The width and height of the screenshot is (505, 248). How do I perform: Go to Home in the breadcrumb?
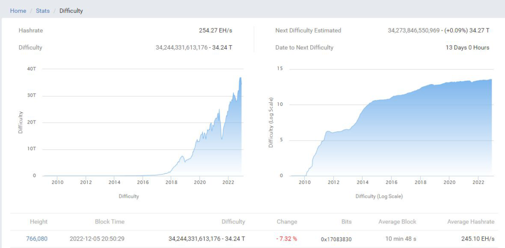[x=18, y=11]
